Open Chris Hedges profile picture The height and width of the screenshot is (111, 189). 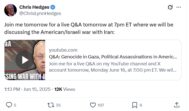pos(11,10)
